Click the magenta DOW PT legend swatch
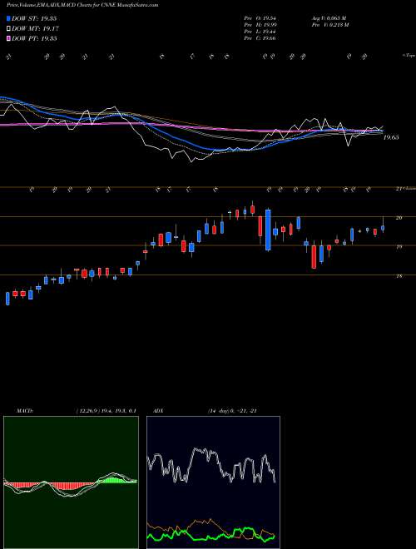Viewport: 416px width, 549px height. click(8, 38)
